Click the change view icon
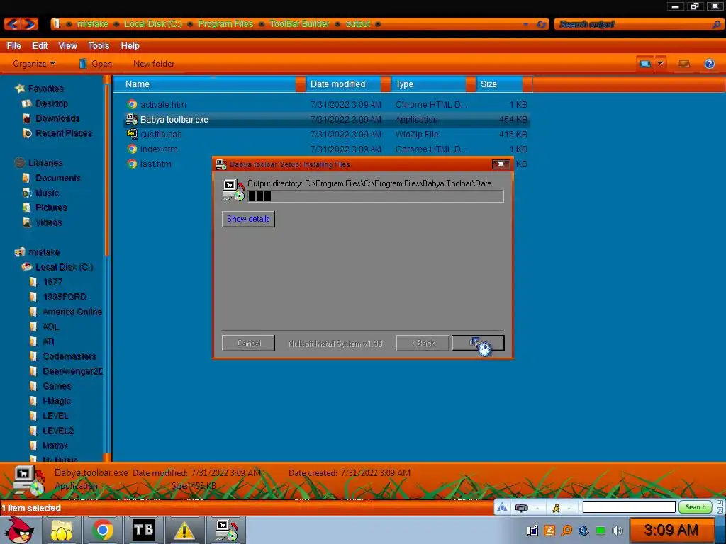Screen dimensions: 726x544 coord(645,64)
